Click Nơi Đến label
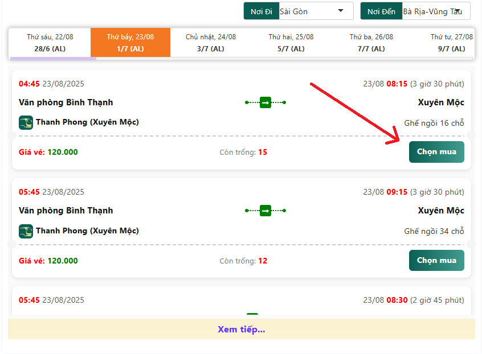482x354 pixels. click(381, 11)
